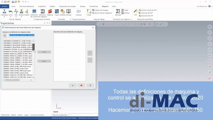Open Definición de control
The image size is (213, 120).
(x=34, y=13)
